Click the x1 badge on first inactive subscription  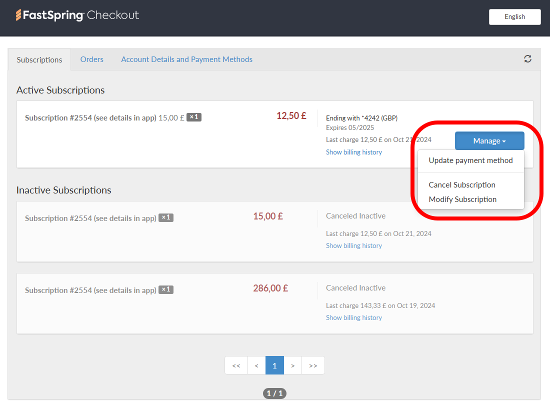pyautogui.click(x=166, y=217)
